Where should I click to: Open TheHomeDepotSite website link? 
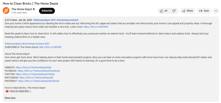tap(33, 68)
